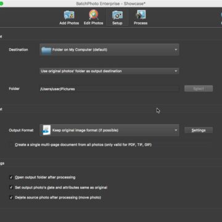Image resolution: width=222 pixels, height=222 pixels.
Task: Click the Folder label text
Action: click(x=14, y=89)
